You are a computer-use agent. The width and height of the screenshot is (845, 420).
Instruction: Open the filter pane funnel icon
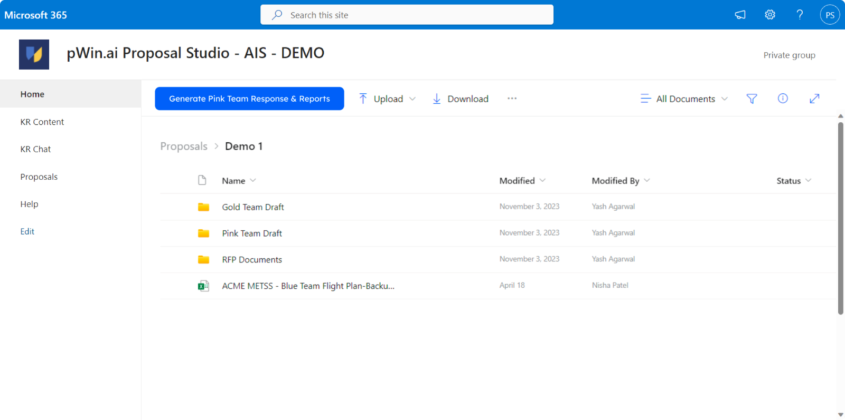pyautogui.click(x=752, y=99)
